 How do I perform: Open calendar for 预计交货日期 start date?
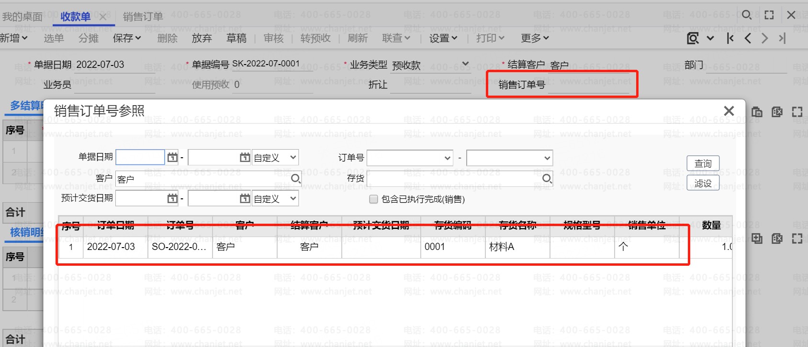click(x=172, y=198)
